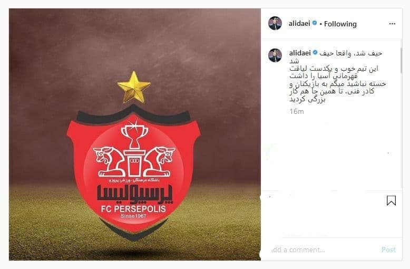Open alidaei profile from header username

[299, 24]
